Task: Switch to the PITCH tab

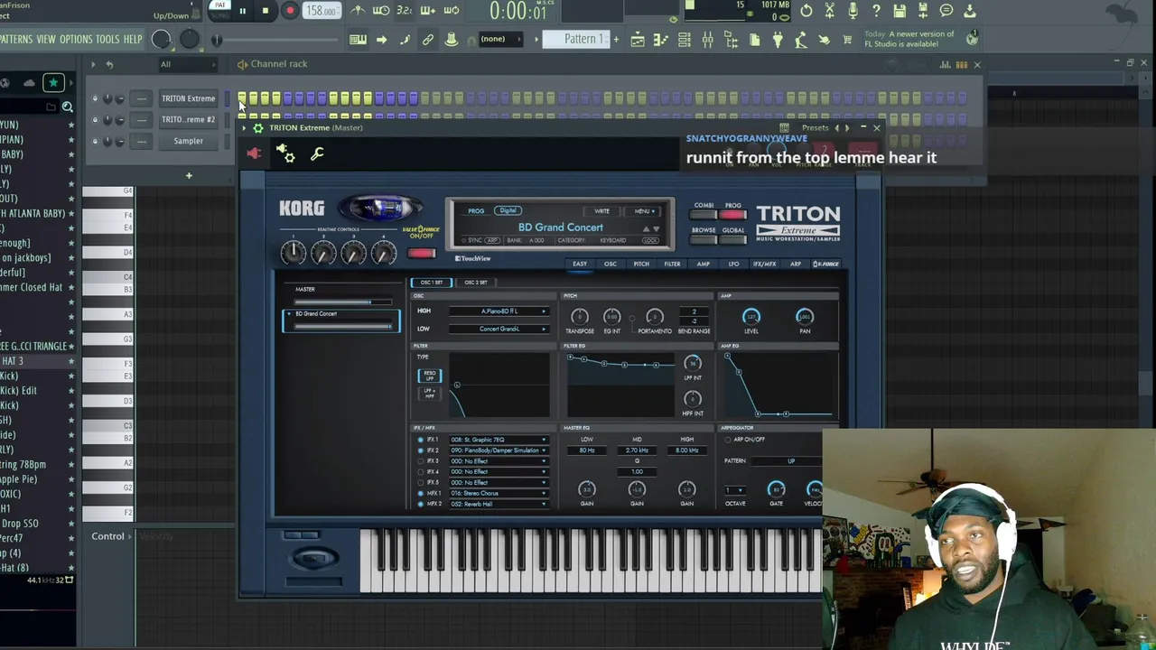Action: point(641,264)
